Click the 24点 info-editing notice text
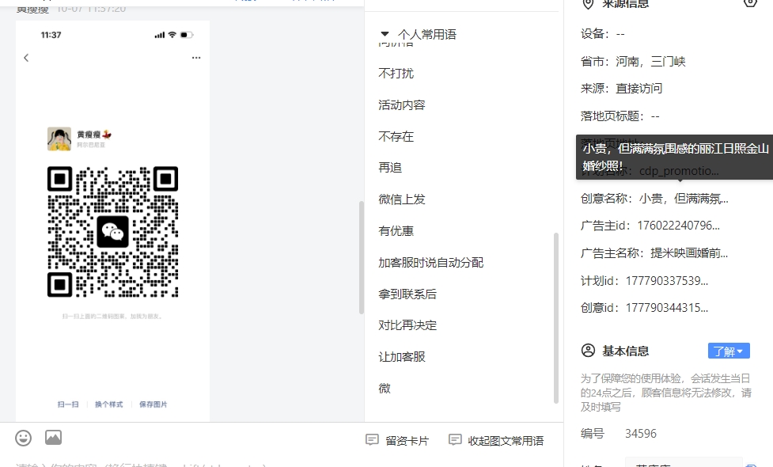773x467 pixels. tap(666, 393)
